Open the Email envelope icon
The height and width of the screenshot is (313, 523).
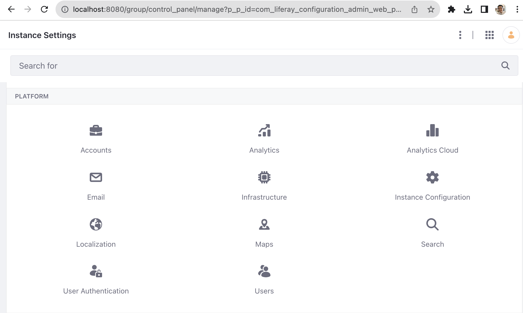(x=96, y=177)
